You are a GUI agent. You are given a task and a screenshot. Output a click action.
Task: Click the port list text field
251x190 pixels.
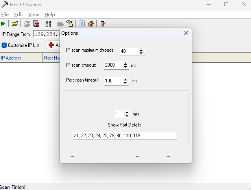(125, 136)
